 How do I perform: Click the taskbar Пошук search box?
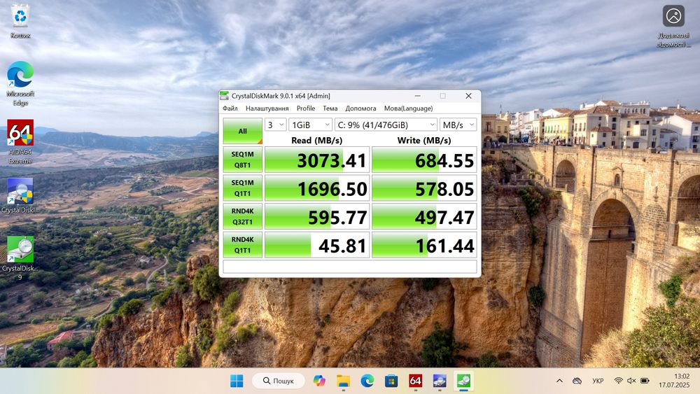pyautogui.click(x=279, y=381)
